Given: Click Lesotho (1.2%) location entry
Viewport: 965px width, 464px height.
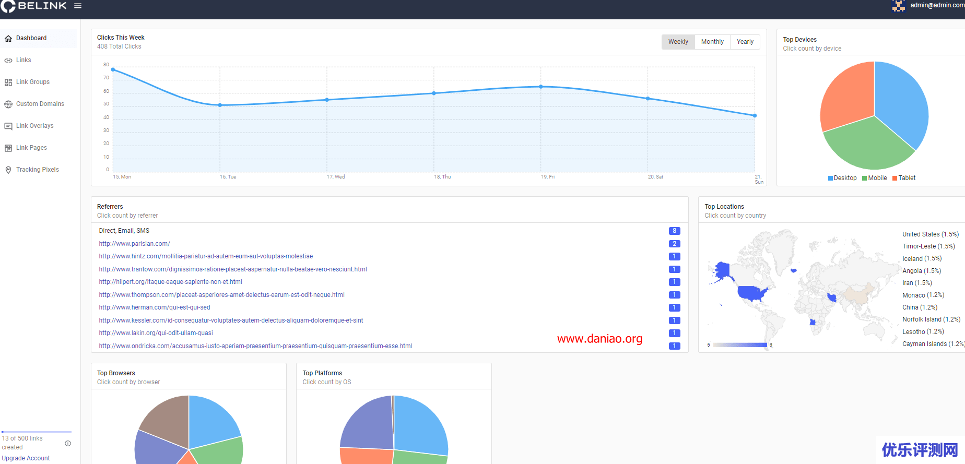Looking at the screenshot, I should 923,332.
